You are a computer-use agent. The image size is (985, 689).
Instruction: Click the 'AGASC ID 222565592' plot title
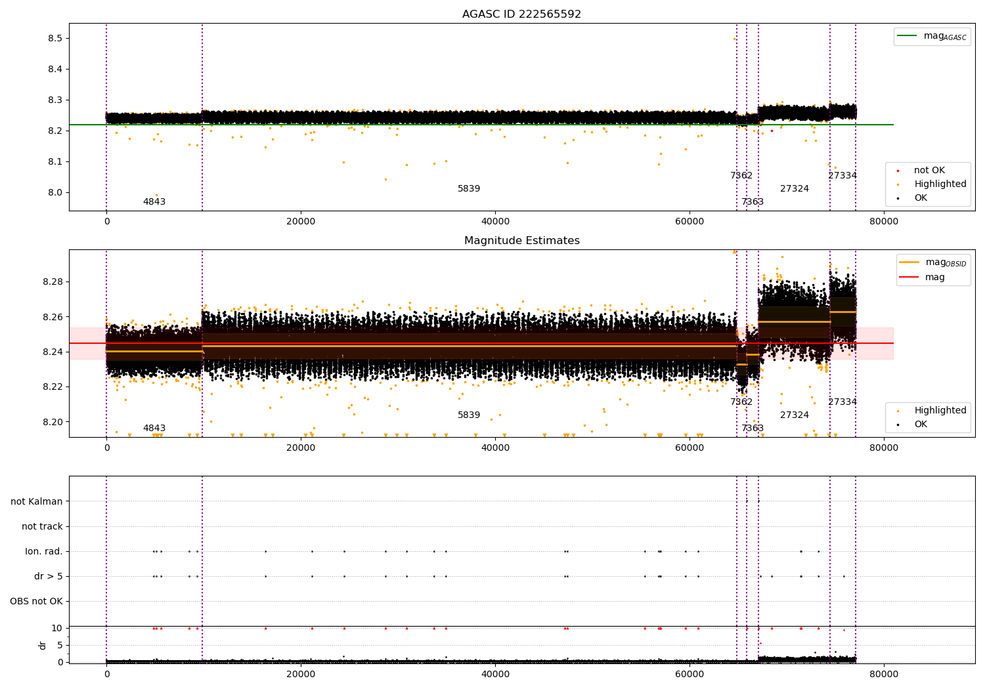pyautogui.click(x=521, y=14)
